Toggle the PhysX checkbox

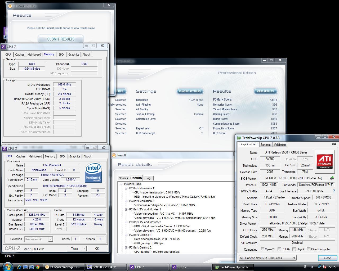pos(294,249)
